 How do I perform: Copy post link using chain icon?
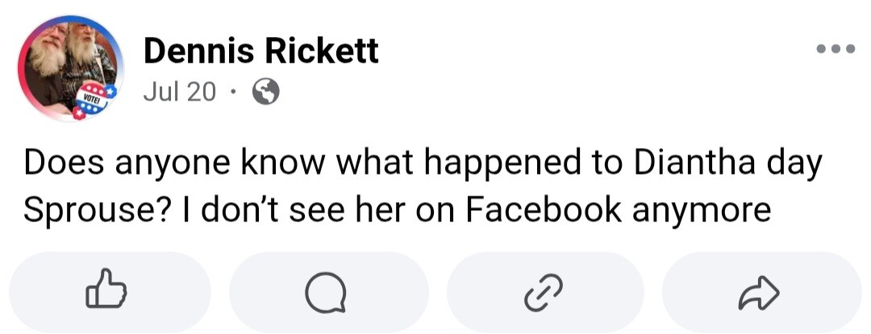(x=544, y=292)
